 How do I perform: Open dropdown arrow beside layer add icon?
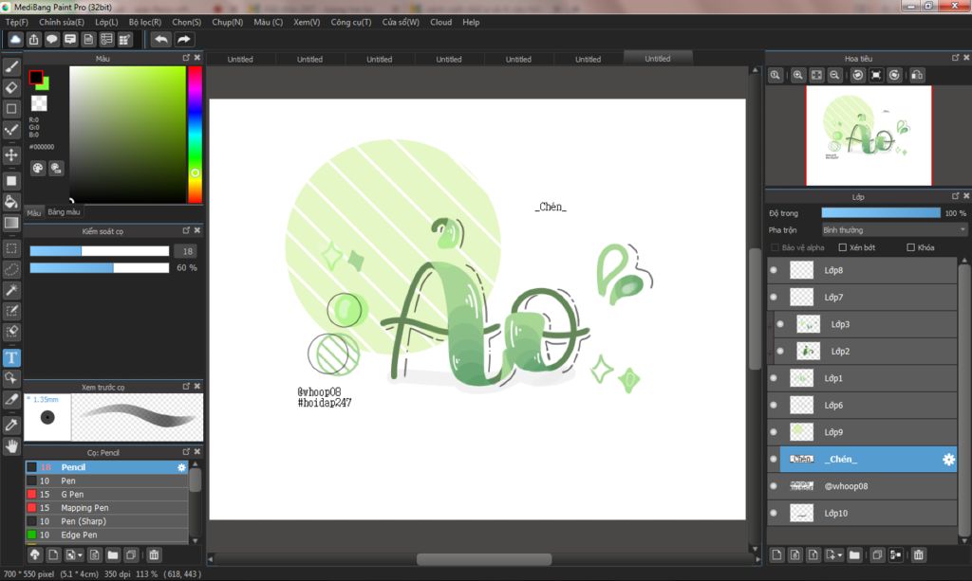click(840, 555)
